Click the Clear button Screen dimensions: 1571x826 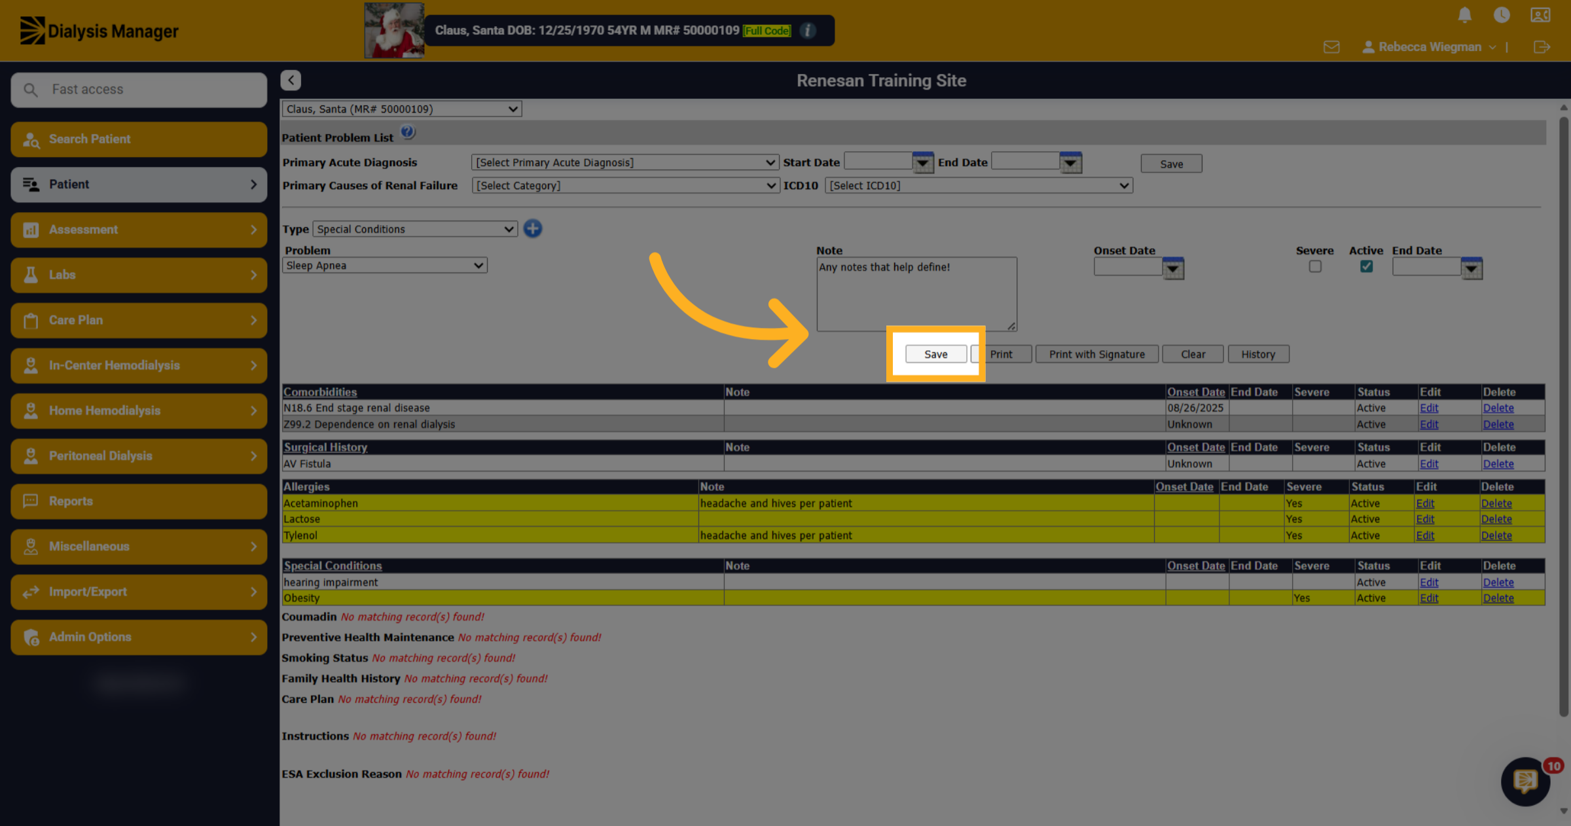[x=1193, y=354]
